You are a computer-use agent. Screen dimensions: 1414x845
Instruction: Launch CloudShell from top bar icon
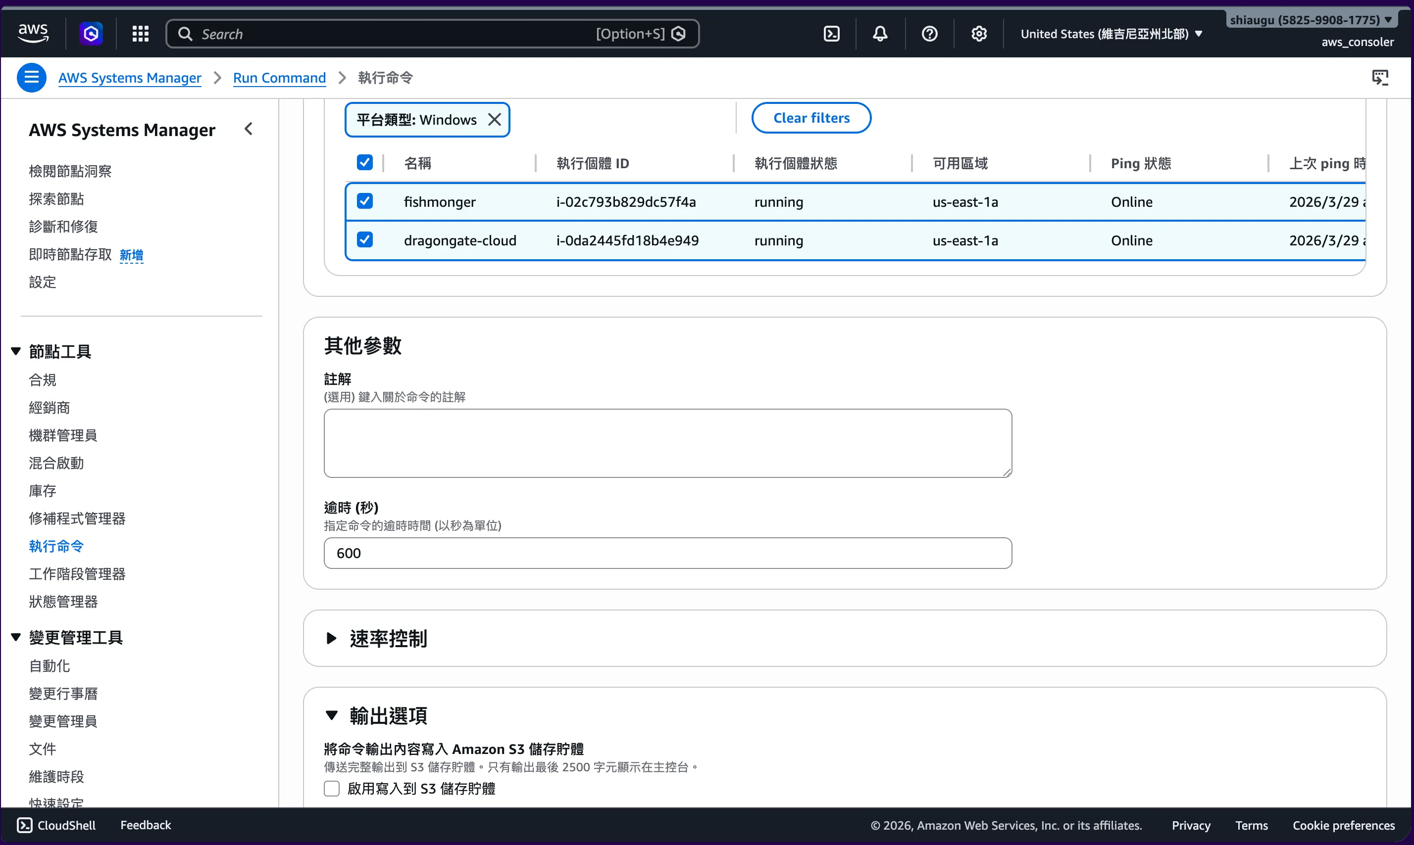(832, 34)
